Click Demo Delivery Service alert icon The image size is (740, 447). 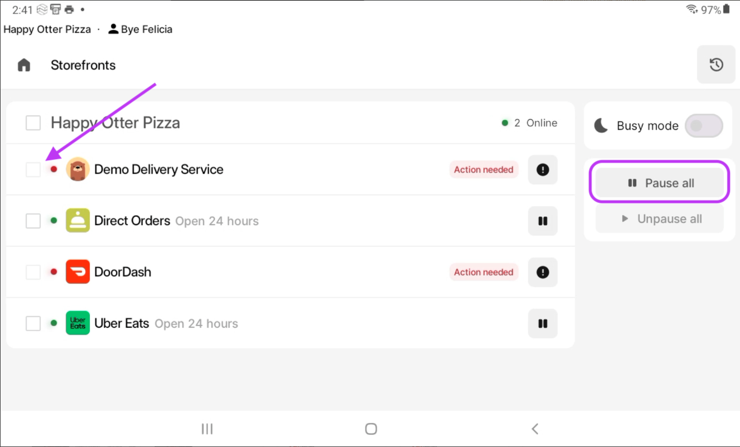pyautogui.click(x=542, y=170)
